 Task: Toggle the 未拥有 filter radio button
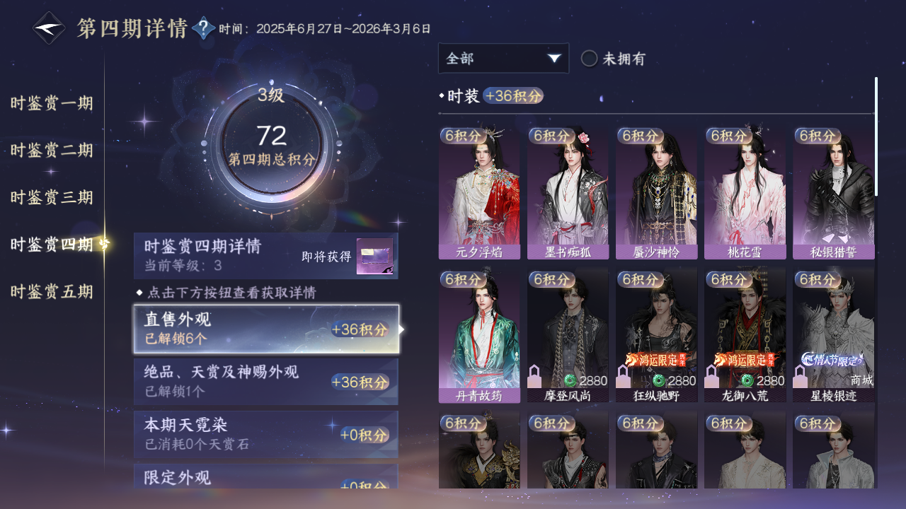[x=590, y=59]
